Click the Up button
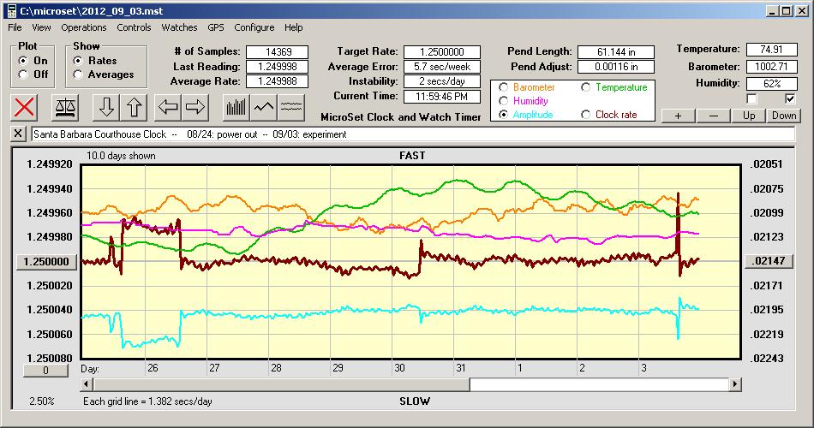Viewport: 814px width, 428px height. [749, 116]
